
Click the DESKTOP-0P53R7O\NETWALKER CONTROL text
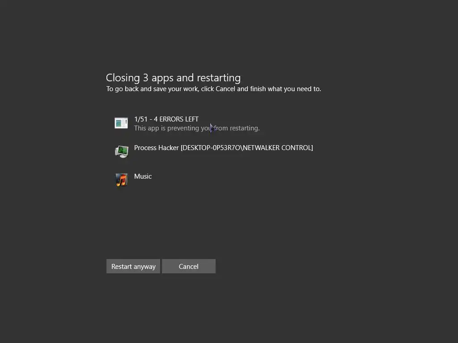click(x=247, y=148)
